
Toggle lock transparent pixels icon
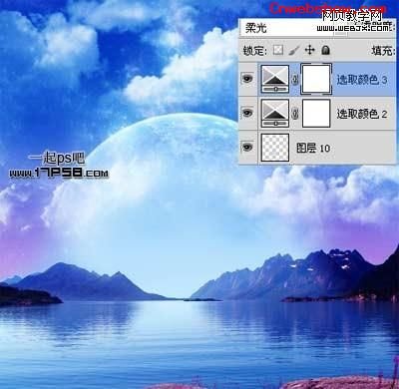pyautogui.click(x=278, y=50)
